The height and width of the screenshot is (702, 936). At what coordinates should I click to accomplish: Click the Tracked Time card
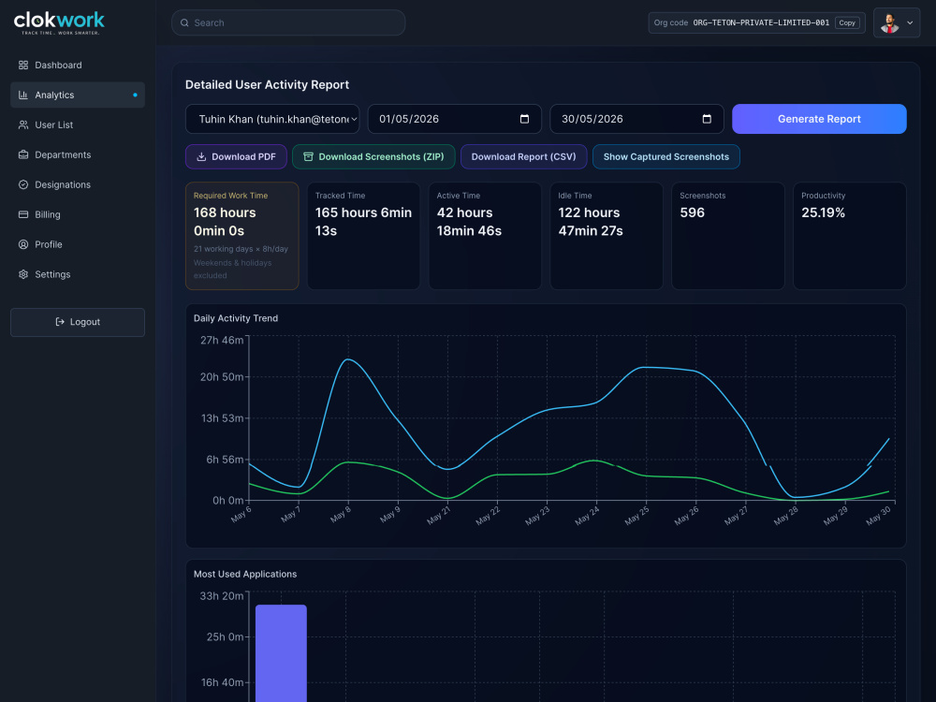click(363, 236)
